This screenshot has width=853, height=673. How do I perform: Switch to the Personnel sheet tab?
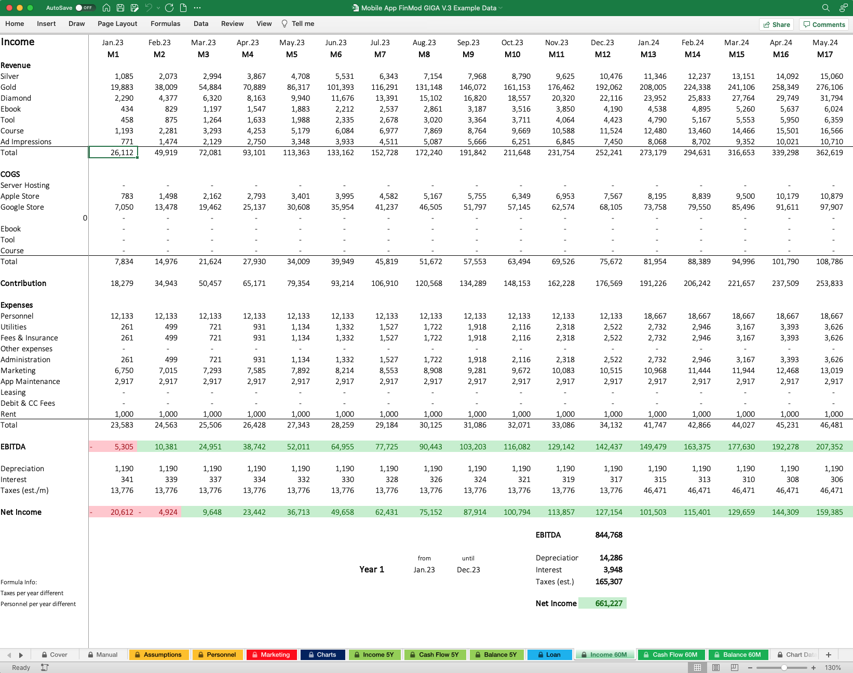[216, 655]
